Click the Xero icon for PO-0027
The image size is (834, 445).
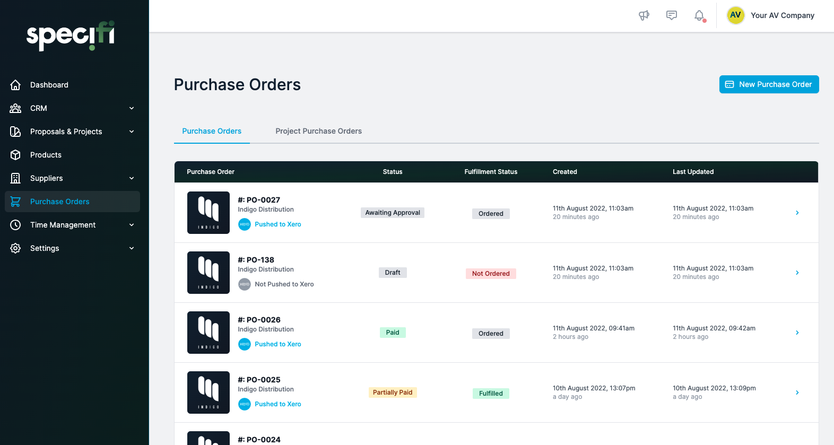click(x=245, y=224)
